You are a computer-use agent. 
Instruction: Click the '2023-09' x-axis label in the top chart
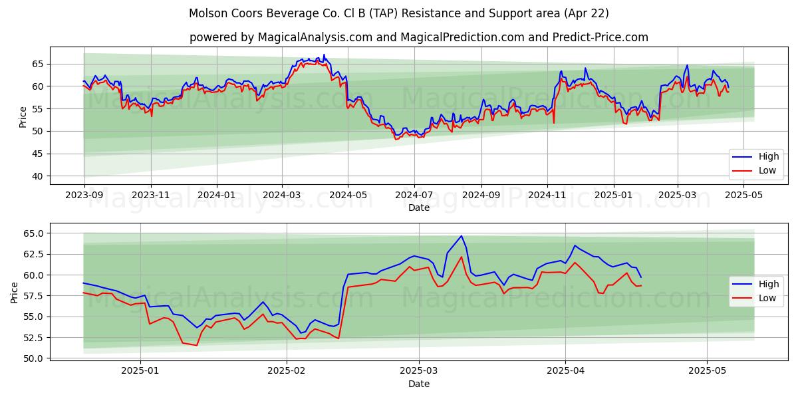tap(84, 195)
